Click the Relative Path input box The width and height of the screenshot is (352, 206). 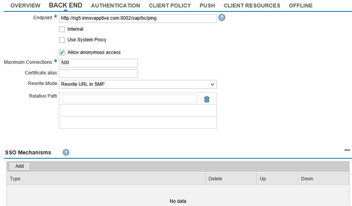[130, 99]
